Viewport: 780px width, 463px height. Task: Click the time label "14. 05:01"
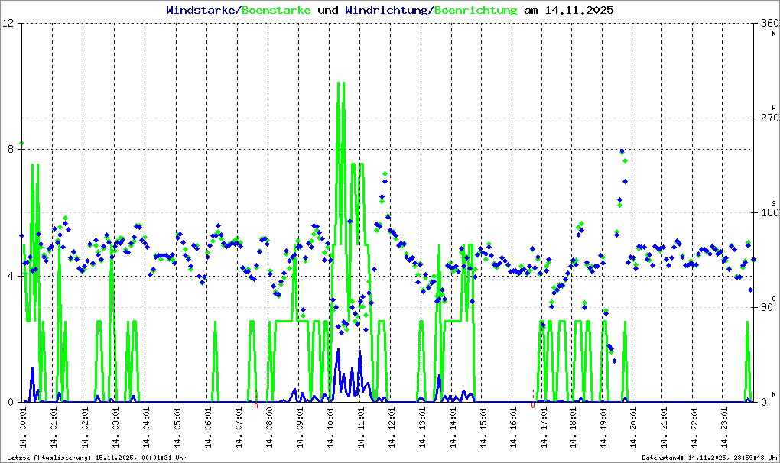pos(179,427)
